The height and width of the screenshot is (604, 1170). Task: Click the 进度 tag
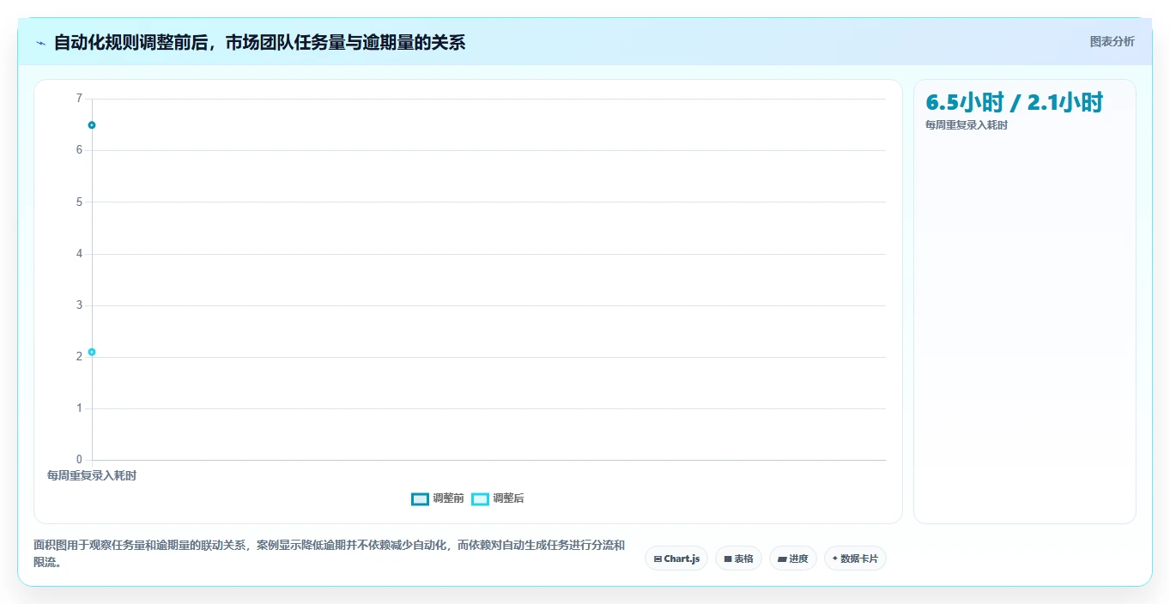792,559
